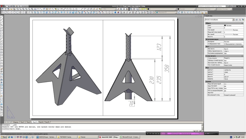Switch to the 'Лист4' layout tab

tap(41, 122)
